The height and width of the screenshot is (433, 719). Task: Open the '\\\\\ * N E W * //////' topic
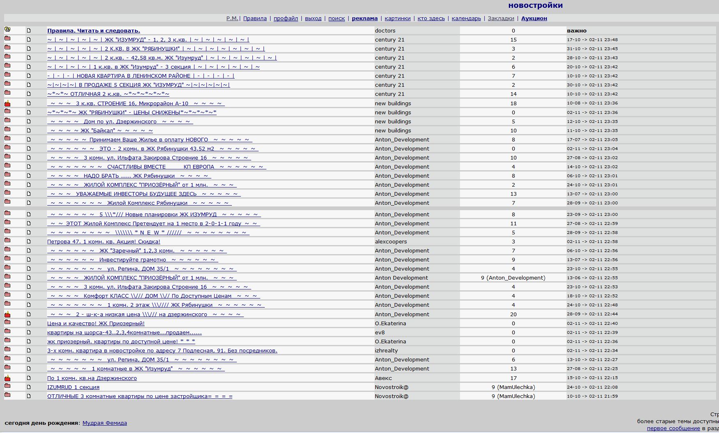148,233
